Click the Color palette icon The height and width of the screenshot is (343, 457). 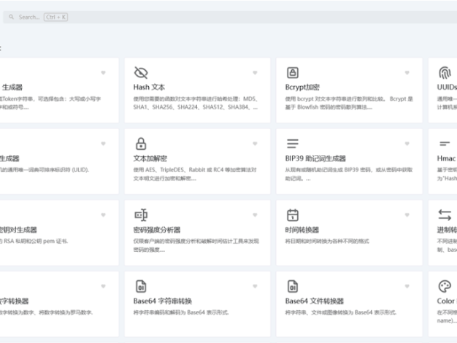[x=445, y=286]
